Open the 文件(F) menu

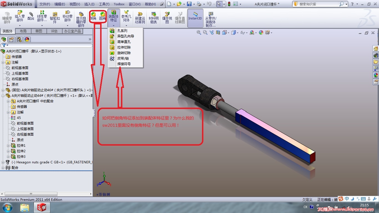45,4
